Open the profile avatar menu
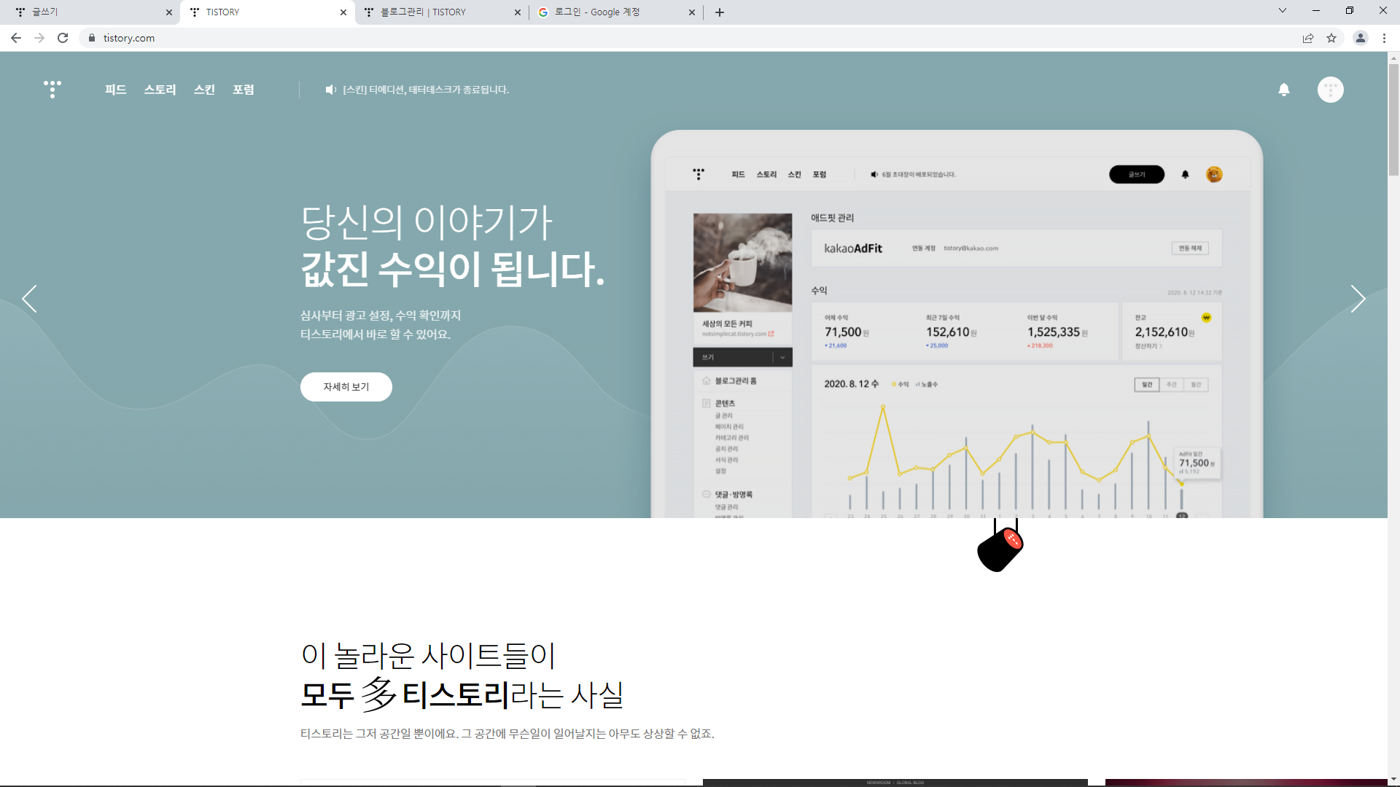The width and height of the screenshot is (1400, 787). [1330, 90]
